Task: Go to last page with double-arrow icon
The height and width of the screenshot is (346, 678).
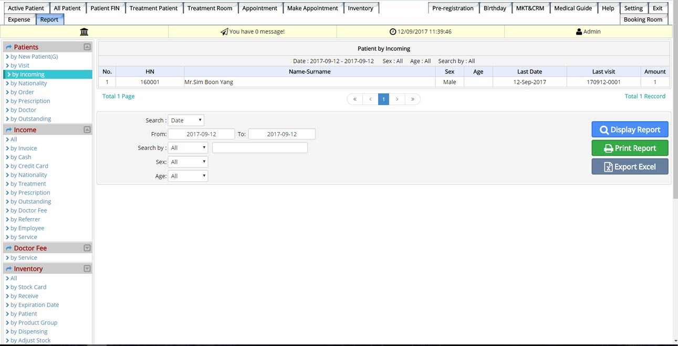Action: (x=413, y=99)
